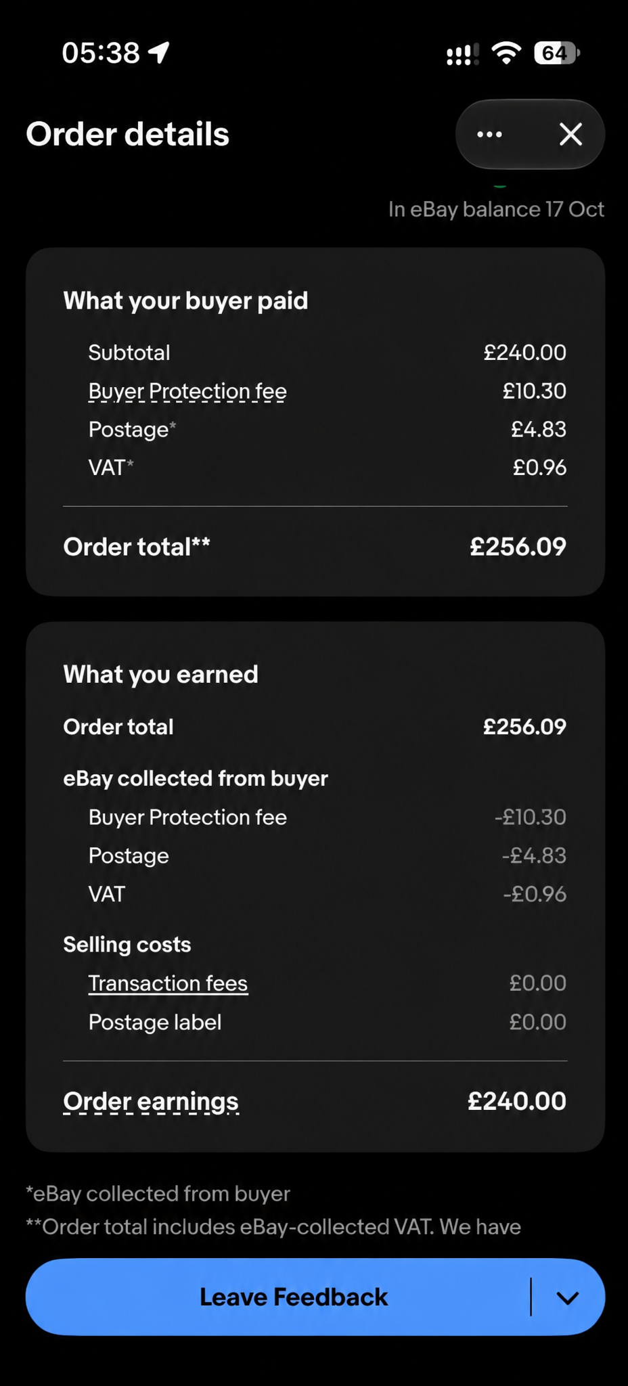Screen dimensions: 628x1386
Task: Open the Buyer Protection fee explanation link
Action: click(187, 392)
